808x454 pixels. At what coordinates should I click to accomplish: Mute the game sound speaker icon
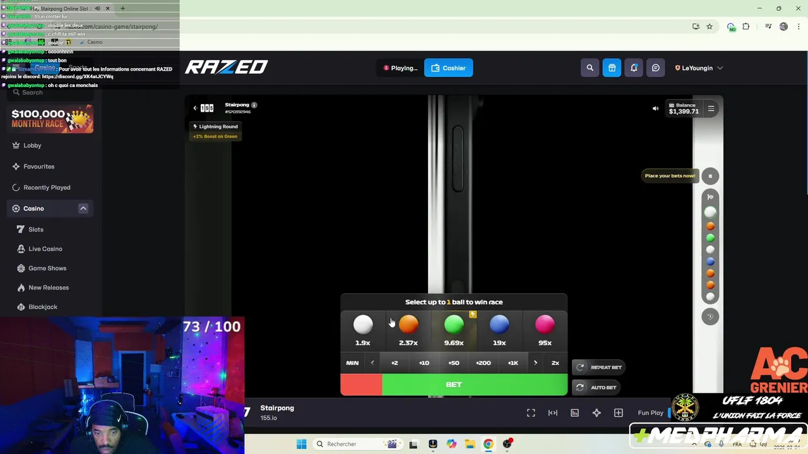click(655, 108)
